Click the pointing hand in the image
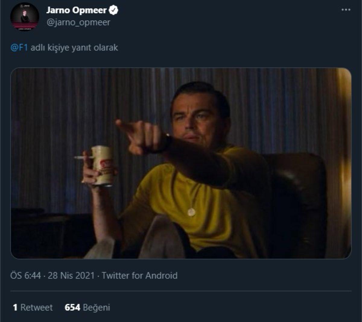 point(139,135)
